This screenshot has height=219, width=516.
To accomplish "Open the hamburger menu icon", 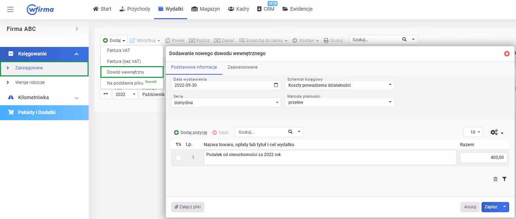I will point(10,9).
